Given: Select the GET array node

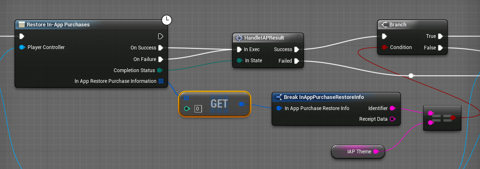Looking at the screenshot, I should [x=219, y=103].
